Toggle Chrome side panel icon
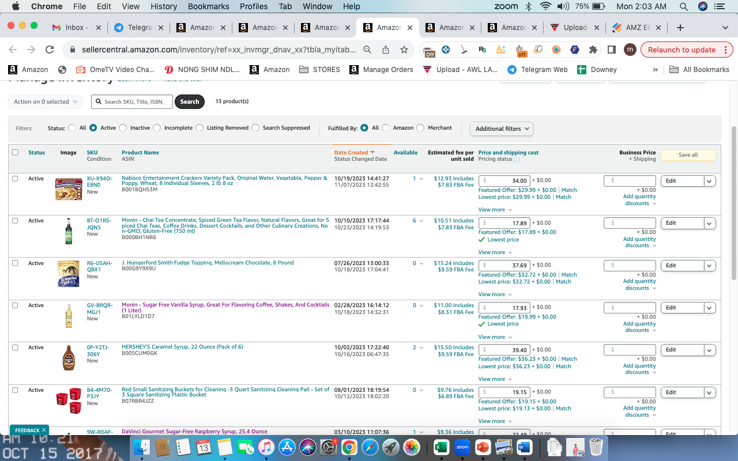738x461 pixels. (612, 50)
